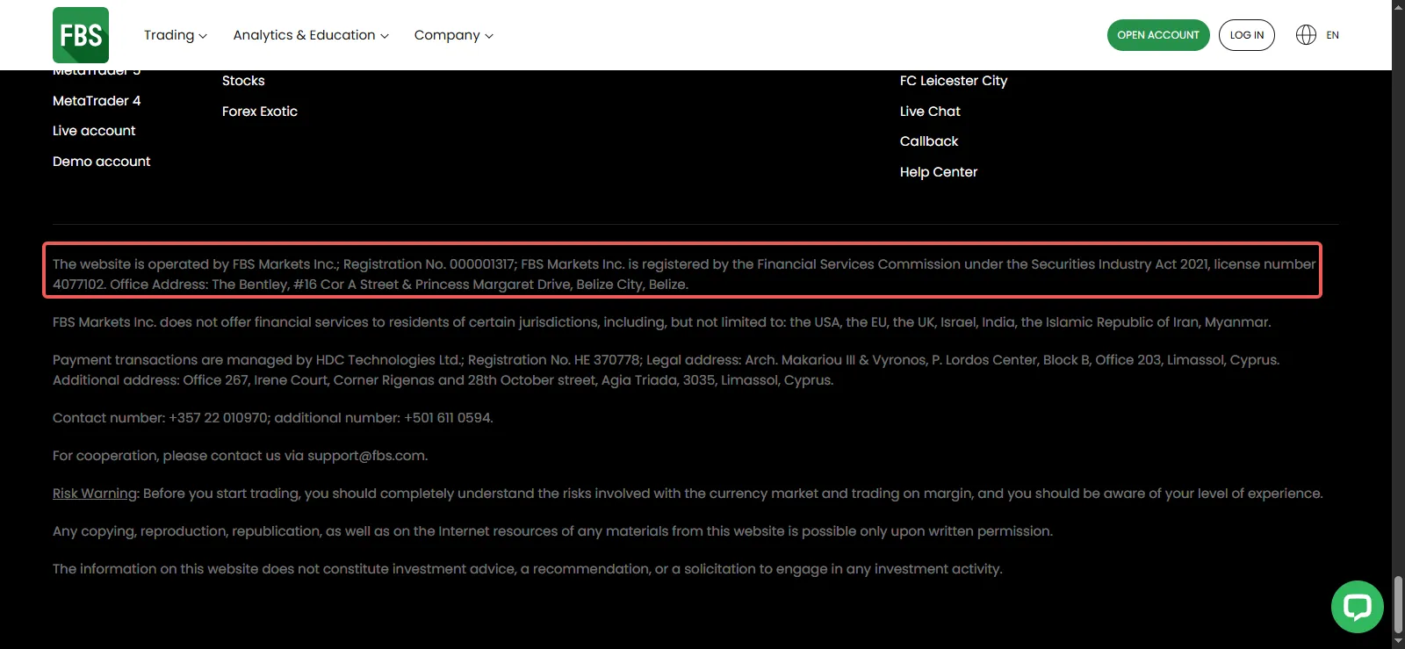
Task: Open the Risk Warning link
Action: [95, 494]
